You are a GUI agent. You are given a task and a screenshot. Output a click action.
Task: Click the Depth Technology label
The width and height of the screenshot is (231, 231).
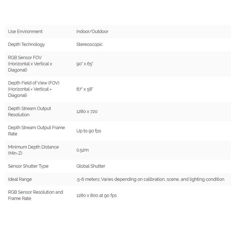(26, 44)
